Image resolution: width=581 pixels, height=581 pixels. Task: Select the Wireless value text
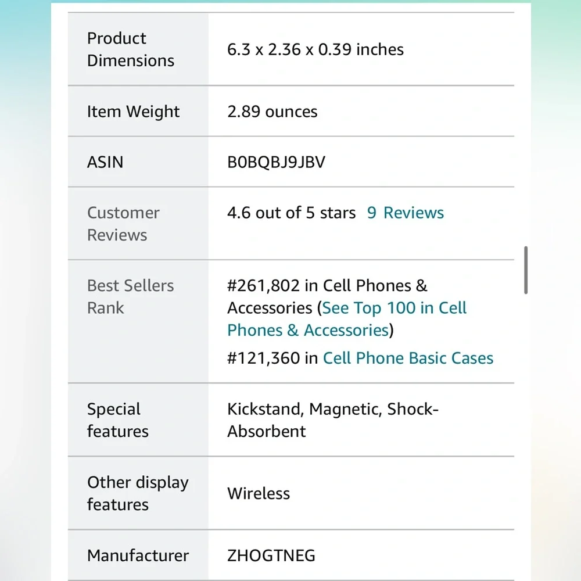pyautogui.click(x=259, y=493)
